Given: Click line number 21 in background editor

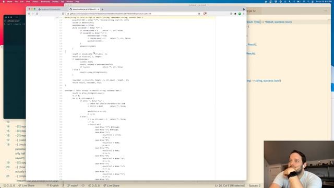Looking at the screenshot, I should tap(8, 176).
